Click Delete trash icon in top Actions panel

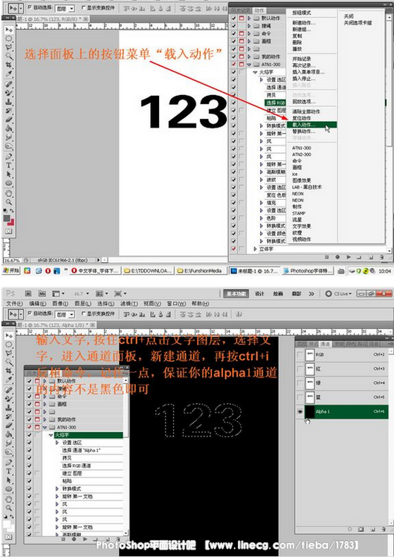pos(381,257)
